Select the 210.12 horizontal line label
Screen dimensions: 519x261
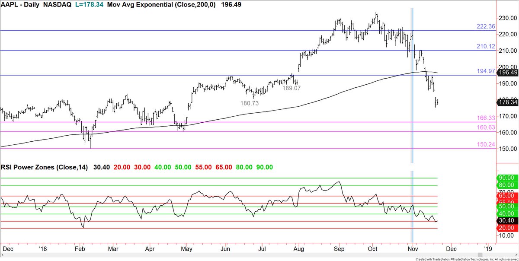coord(486,46)
